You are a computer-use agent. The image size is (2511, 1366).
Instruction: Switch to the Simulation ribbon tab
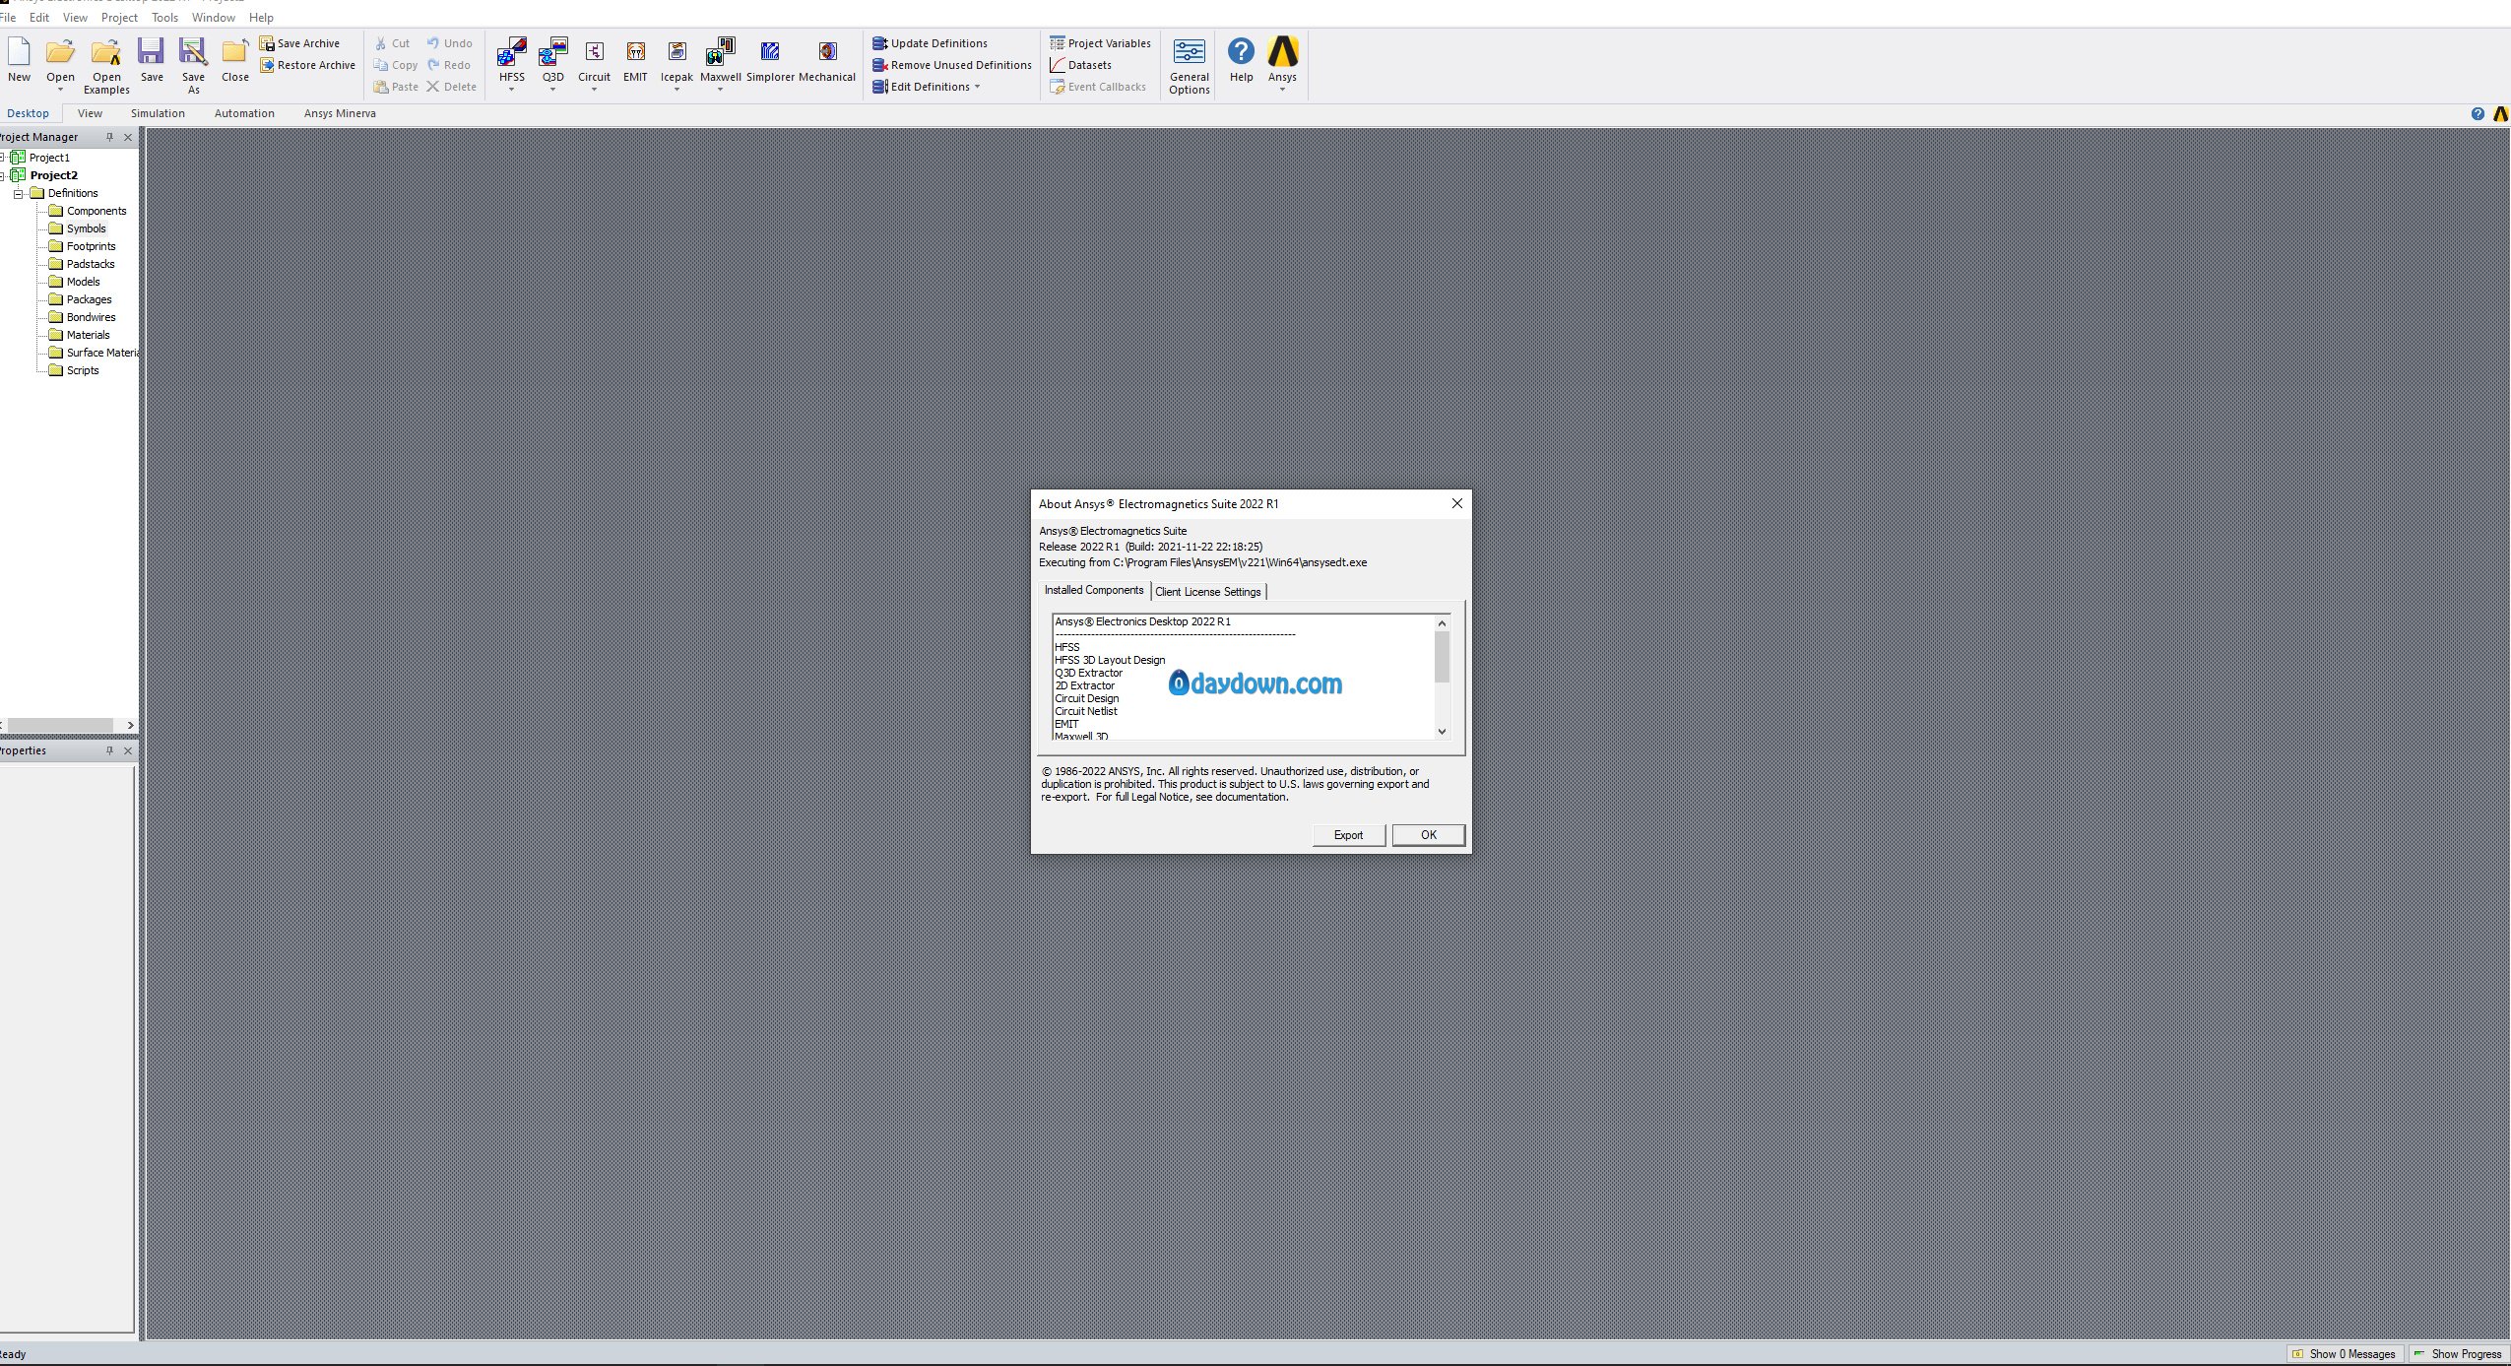158,113
